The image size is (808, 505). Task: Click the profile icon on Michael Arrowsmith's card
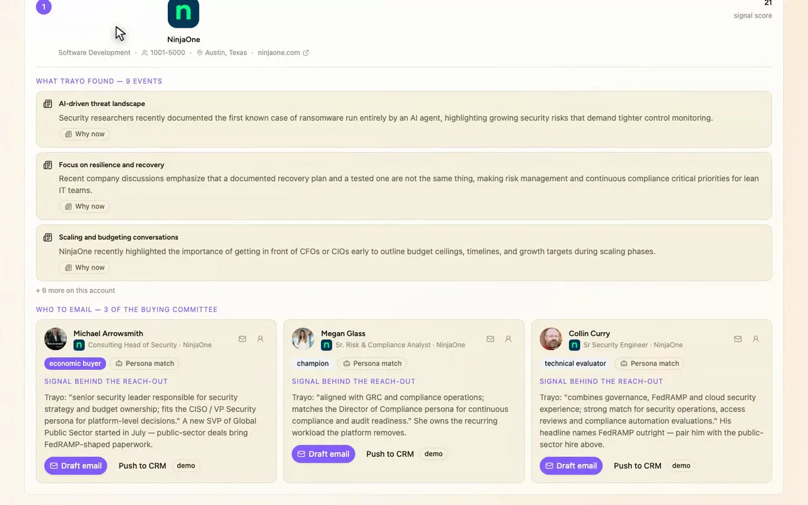coord(260,339)
